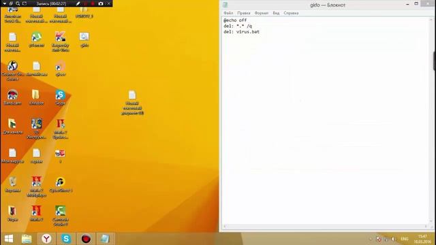436x245 pixels.
Task: Click the rectangle region icon in recorder bar
Action: tap(25, 3)
